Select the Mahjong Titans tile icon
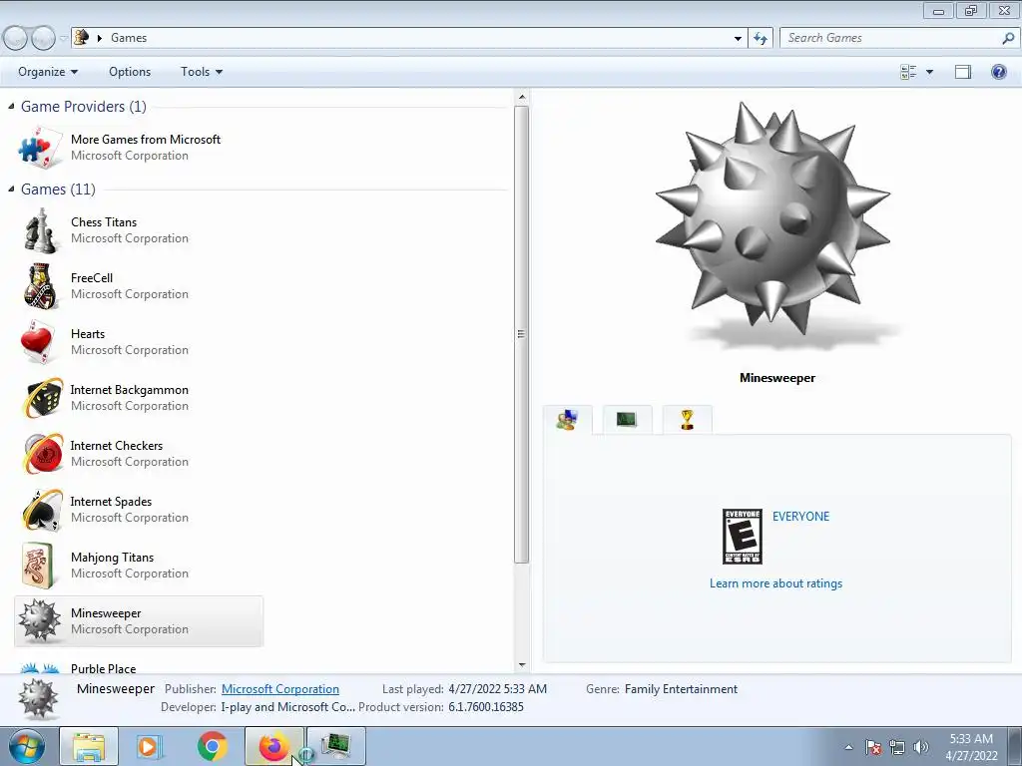 tap(38, 566)
